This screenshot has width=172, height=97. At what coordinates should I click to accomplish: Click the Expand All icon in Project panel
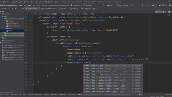click(13, 9)
